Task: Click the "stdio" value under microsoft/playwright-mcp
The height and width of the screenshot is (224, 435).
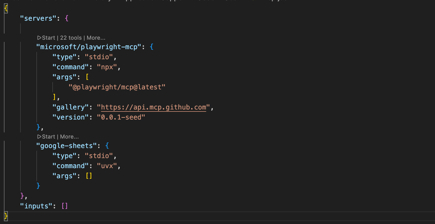Action: point(99,57)
